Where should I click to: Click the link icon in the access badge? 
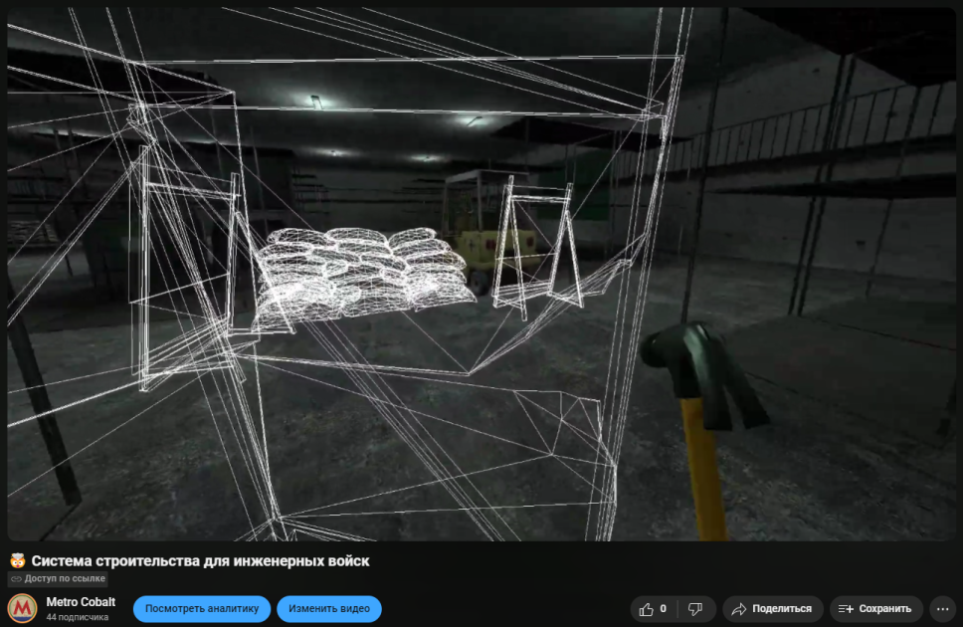click(x=16, y=578)
